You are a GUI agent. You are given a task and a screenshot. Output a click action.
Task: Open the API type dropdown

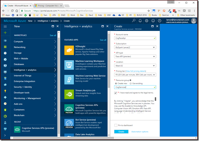point(135,57)
